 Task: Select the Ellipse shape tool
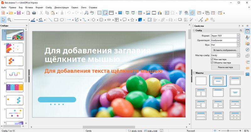(x=62, y=20)
